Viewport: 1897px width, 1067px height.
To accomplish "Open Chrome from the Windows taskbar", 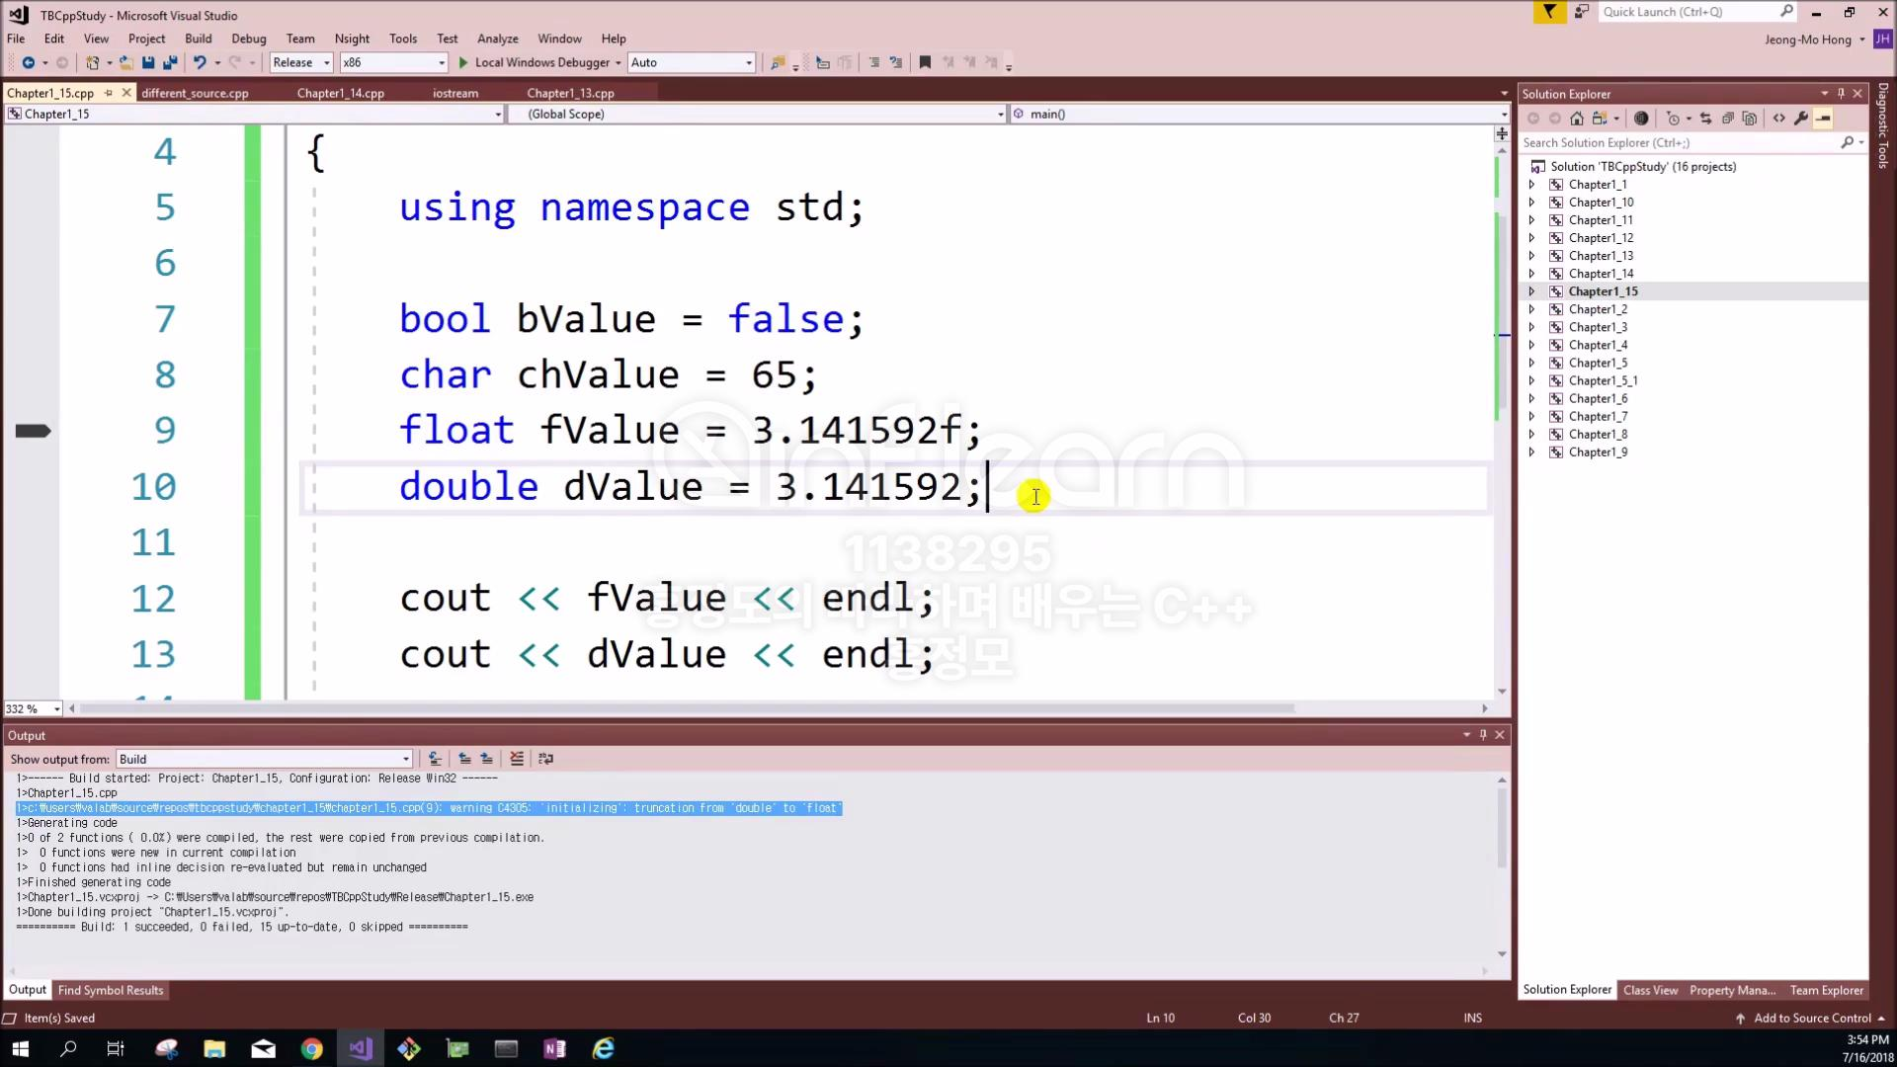I will point(311,1048).
